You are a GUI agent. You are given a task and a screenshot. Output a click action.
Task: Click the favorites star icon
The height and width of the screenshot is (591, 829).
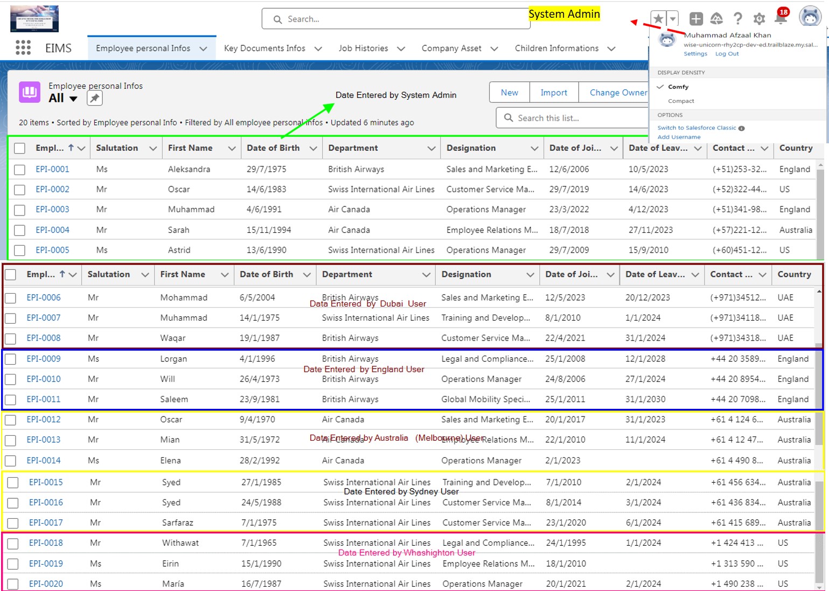pos(658,19)
